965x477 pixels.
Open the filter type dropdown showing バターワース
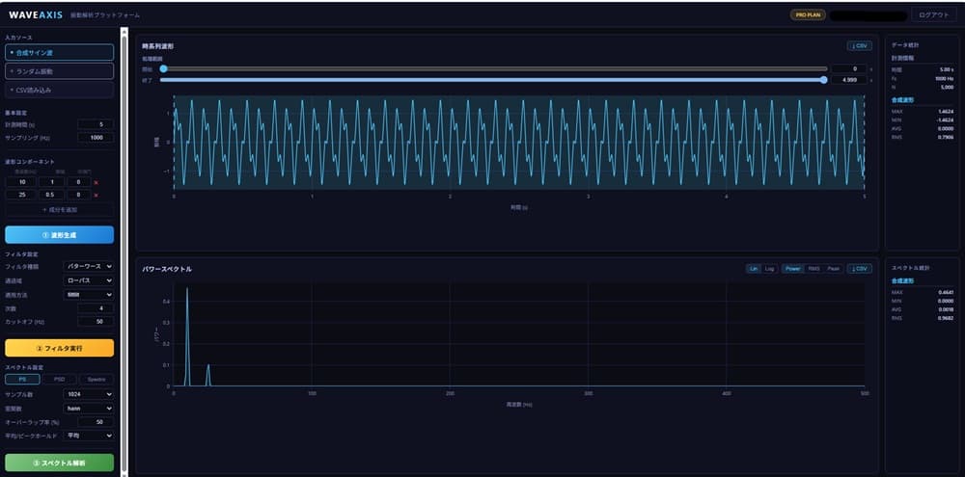coord(89,266)
